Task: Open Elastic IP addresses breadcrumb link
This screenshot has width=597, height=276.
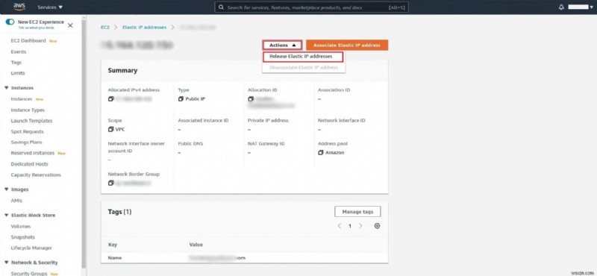Action: [x=144, y=28]
